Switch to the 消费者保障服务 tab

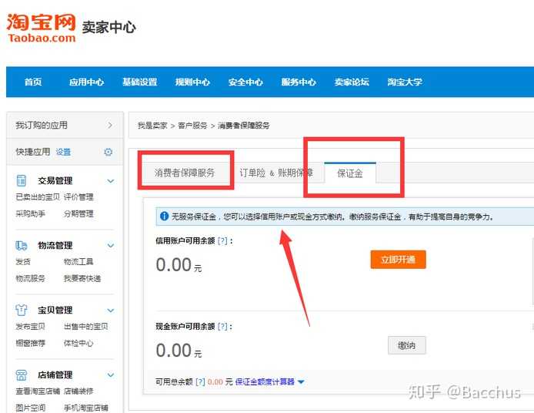[x=185, y=173]
